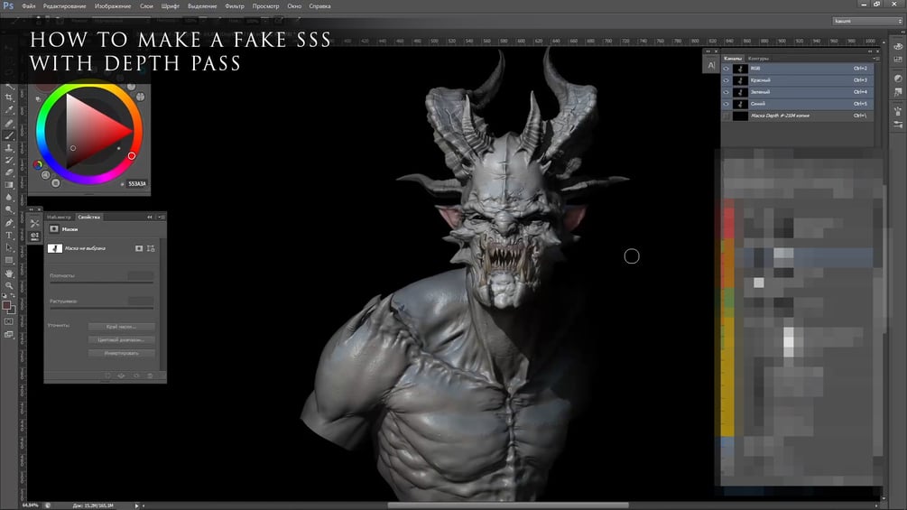This screenshot has width=907, height=510.
Task: Open the Изображение menu
Action: 113,5
